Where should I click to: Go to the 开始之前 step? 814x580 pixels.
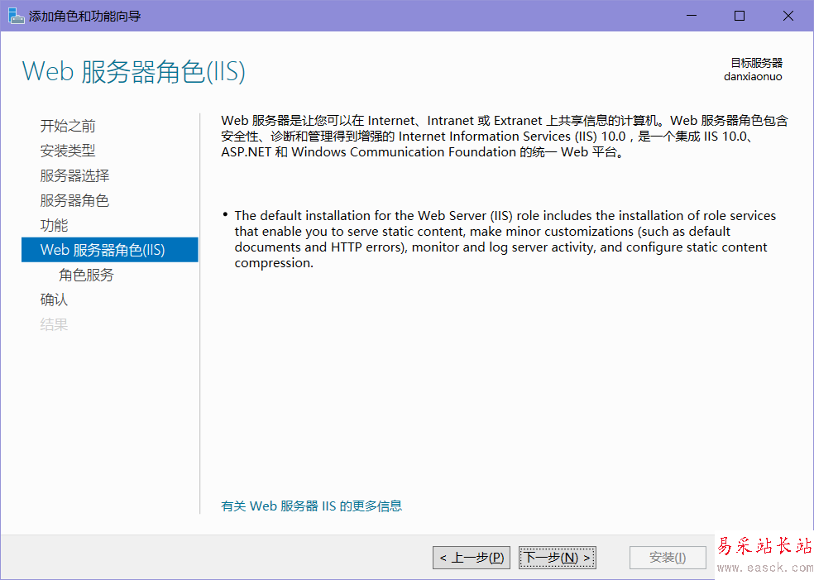68,126
